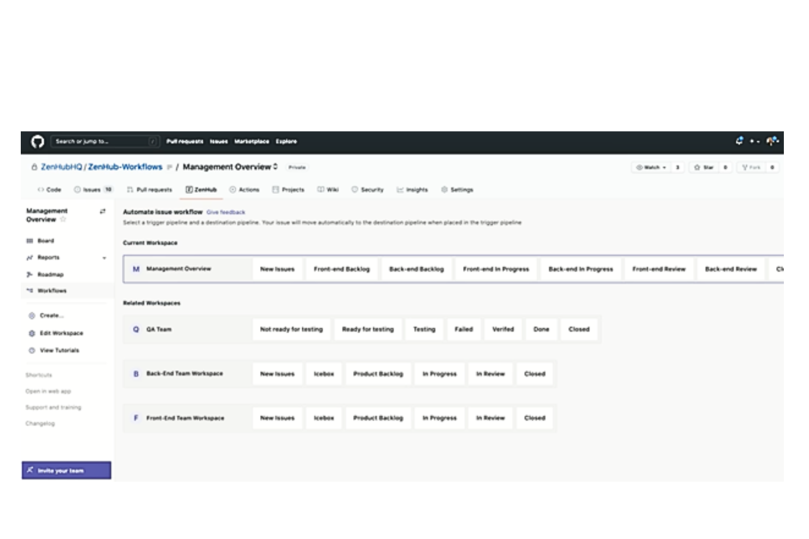Select the Back-end In Progress pipeline
This screenshot has width=809, height=539.
(x=581, y=269)
